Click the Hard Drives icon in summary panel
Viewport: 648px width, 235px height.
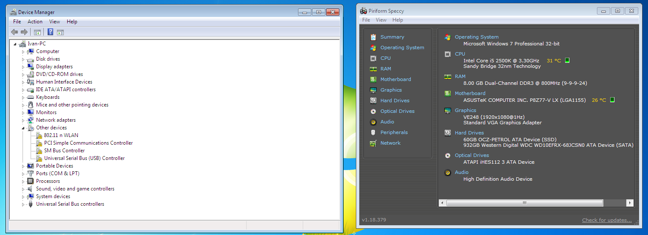click(x=448, y=133)
